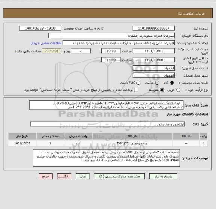Choose the جزیی purchase type radio

[178, 90]
